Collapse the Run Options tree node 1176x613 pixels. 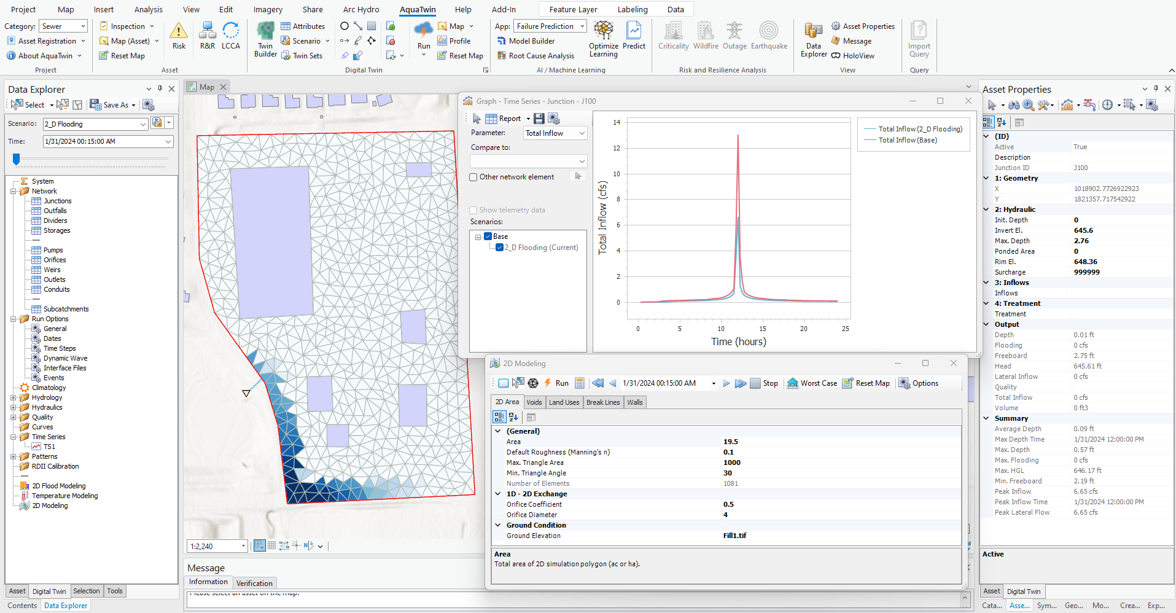[14, 319]
